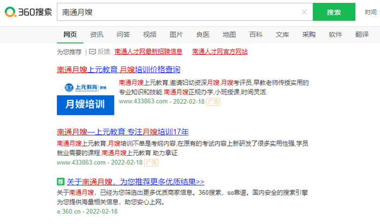This screenshot has width=380, height=224.
Task: Go to the 翻译 tab
Action: click(x=362, y=35)
